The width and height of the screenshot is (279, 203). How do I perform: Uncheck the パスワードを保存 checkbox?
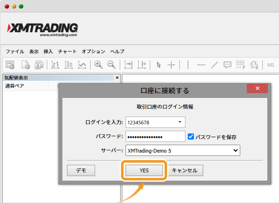click(x=191, y=137)
